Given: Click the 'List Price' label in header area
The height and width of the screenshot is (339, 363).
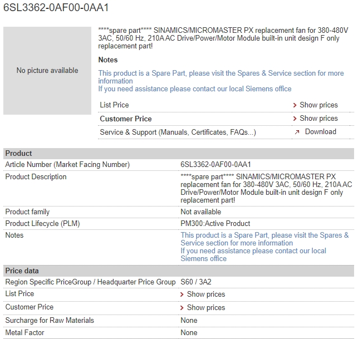Looking at the screenshot, I should point(114,105).
